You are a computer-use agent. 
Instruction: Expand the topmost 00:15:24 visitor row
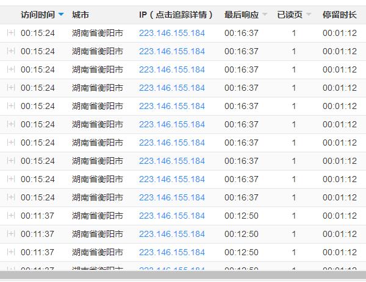(x=11, y=33)
